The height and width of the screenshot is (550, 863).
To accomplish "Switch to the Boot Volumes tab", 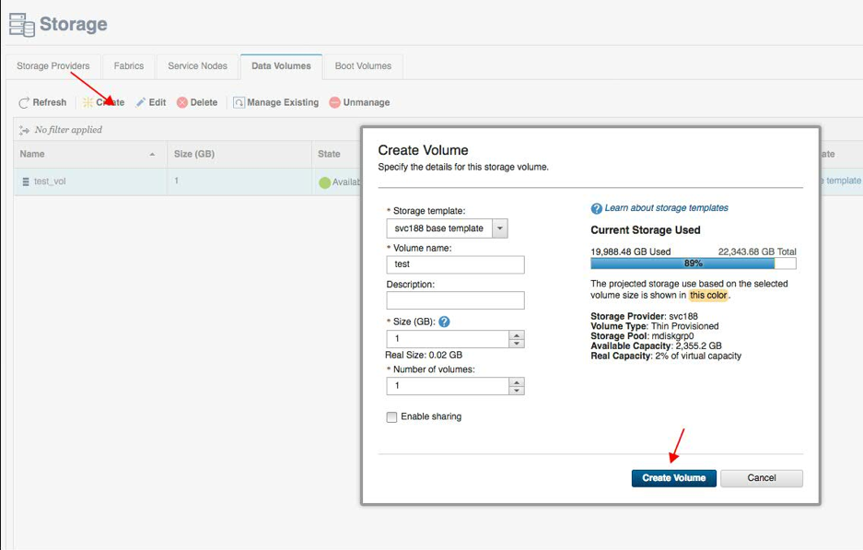I will coord(363,66).
